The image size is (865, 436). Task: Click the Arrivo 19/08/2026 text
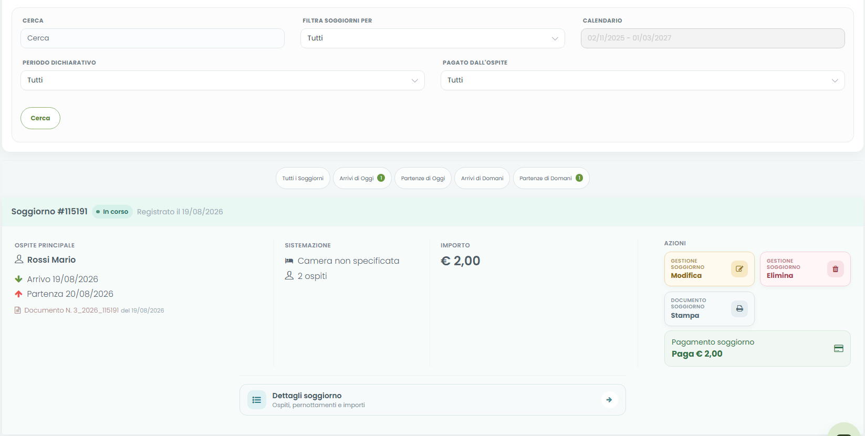pyautogui.click(x=62, y=279)
